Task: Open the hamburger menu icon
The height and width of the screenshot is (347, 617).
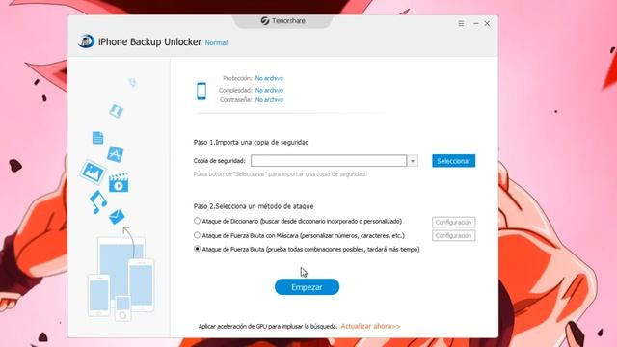Action: (461, 23)
